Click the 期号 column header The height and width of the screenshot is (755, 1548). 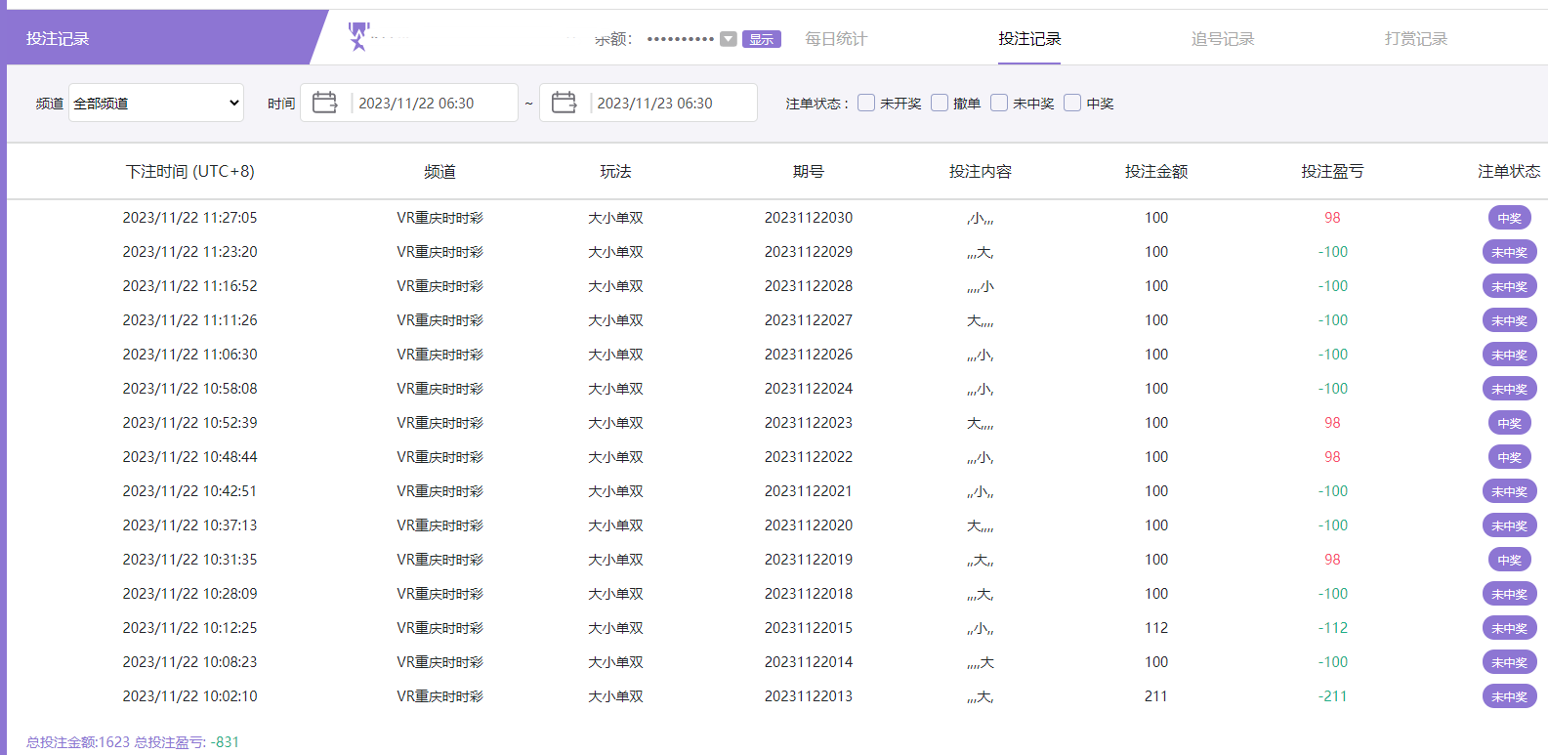[809, 171]
